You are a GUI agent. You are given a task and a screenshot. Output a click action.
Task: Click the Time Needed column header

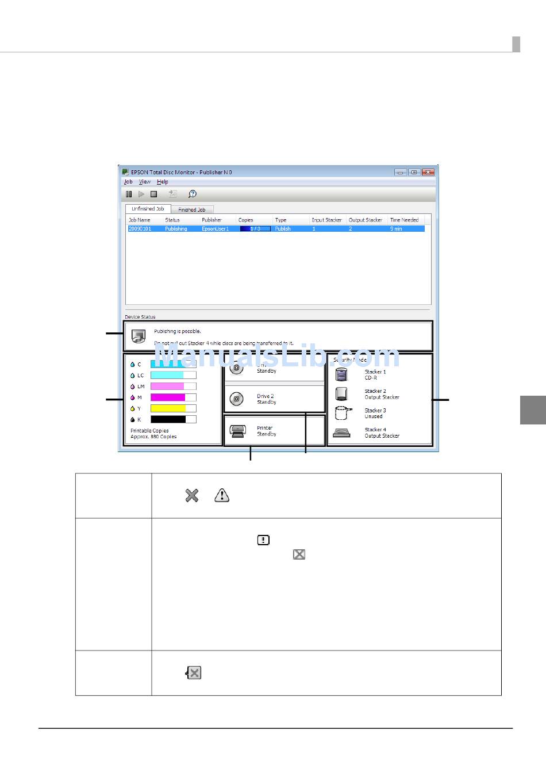click(405, 220)
